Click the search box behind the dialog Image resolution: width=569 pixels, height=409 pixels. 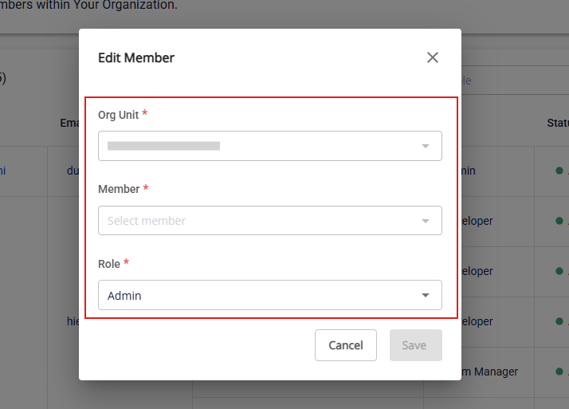(510, 81)
